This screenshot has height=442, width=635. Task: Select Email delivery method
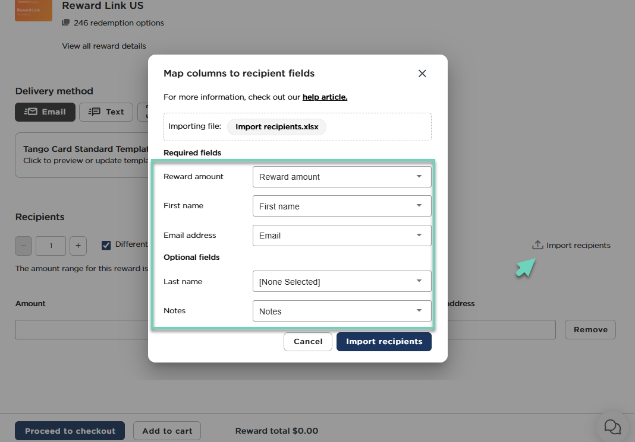pos(45,112)
